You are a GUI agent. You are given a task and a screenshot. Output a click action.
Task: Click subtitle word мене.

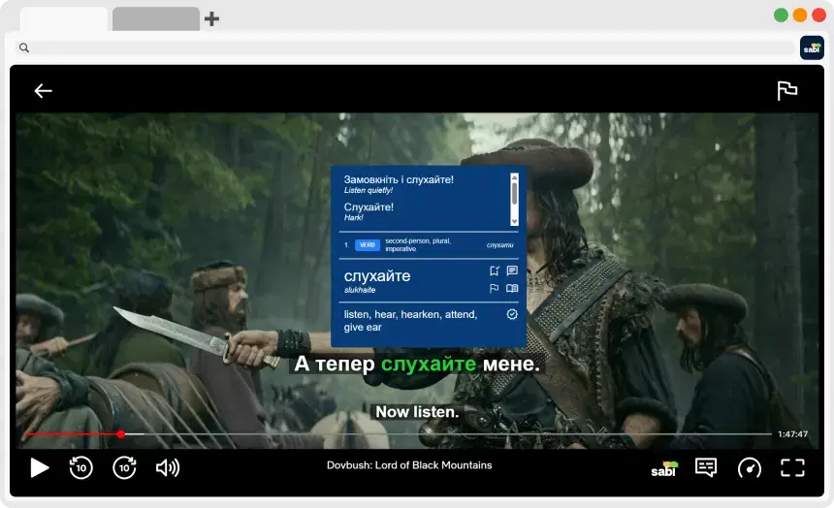pos(511,364)
